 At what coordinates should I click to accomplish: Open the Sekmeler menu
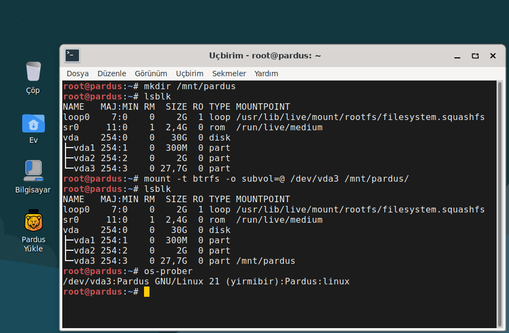229,74
